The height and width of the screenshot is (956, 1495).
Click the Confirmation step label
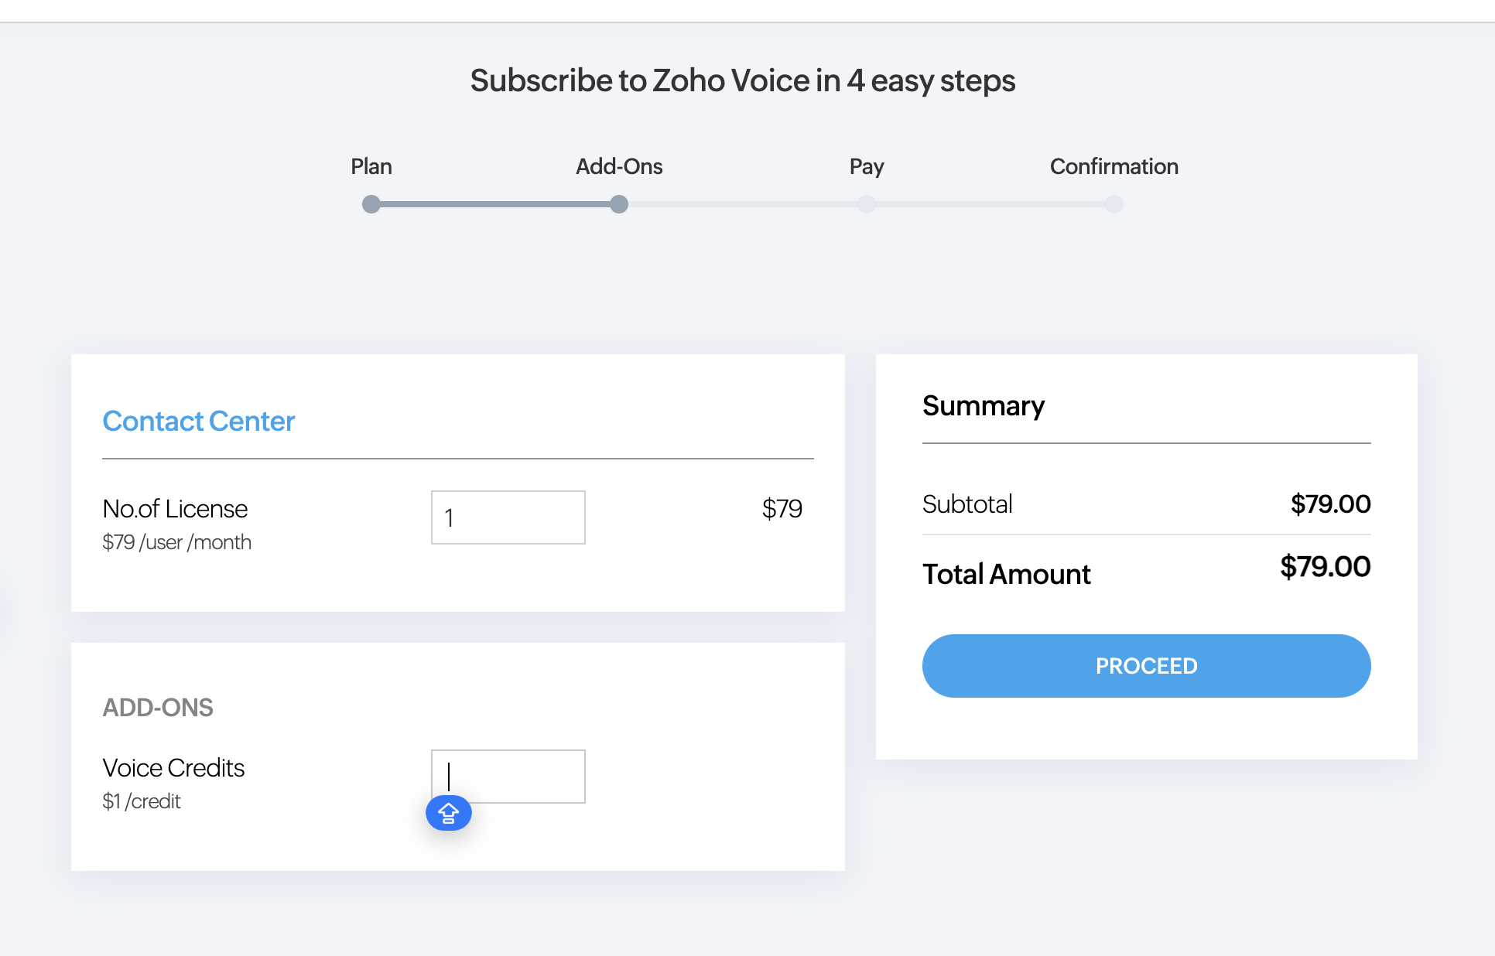click(1114, 166)
